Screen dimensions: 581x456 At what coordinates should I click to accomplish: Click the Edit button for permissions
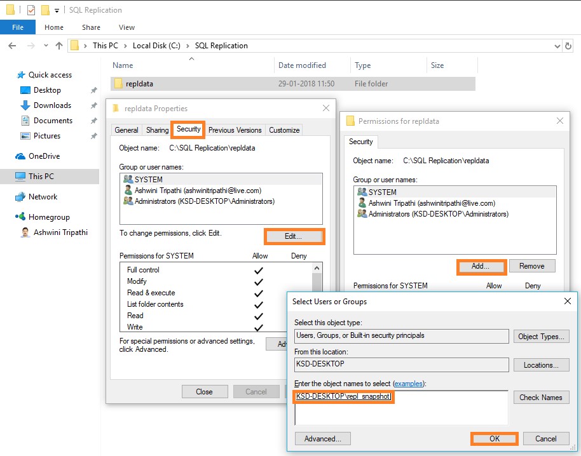coord(294,236)
